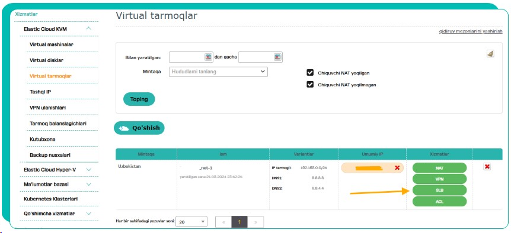The height and width of the screenshot is (233, 511).
Task: Click the NAT service button
Action: [x=439, y=168]
